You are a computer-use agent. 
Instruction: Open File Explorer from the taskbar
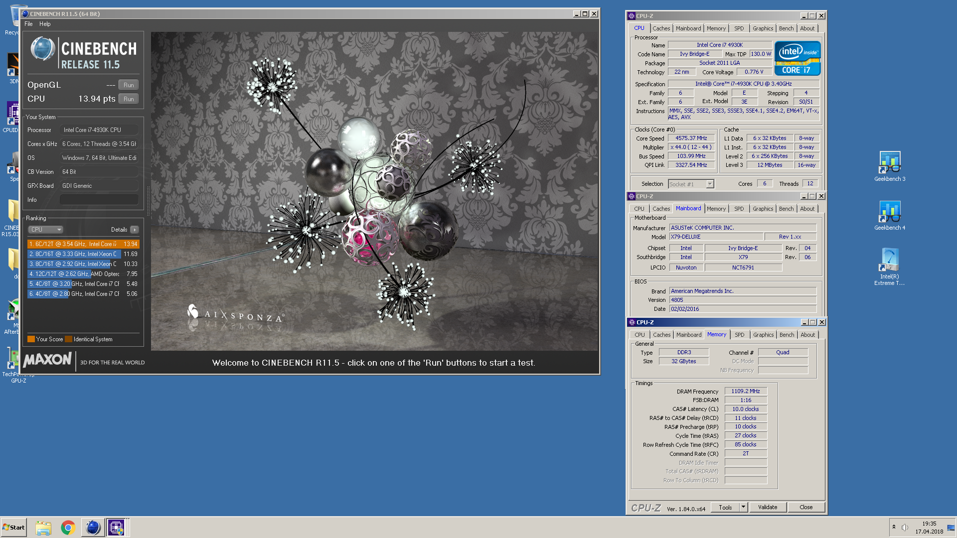[43, 528]
